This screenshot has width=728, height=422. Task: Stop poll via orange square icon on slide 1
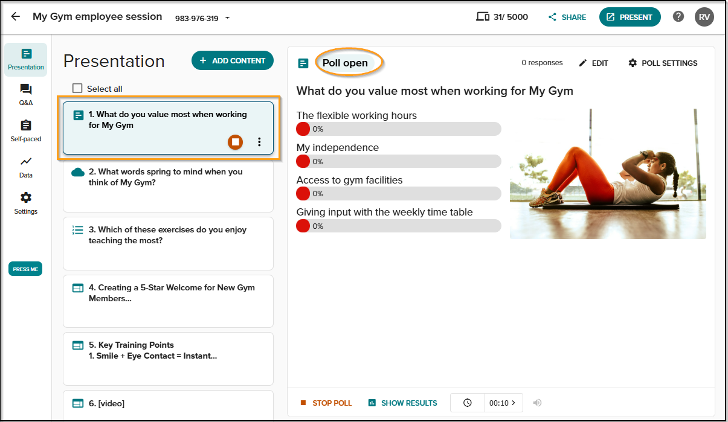[236, 142]
